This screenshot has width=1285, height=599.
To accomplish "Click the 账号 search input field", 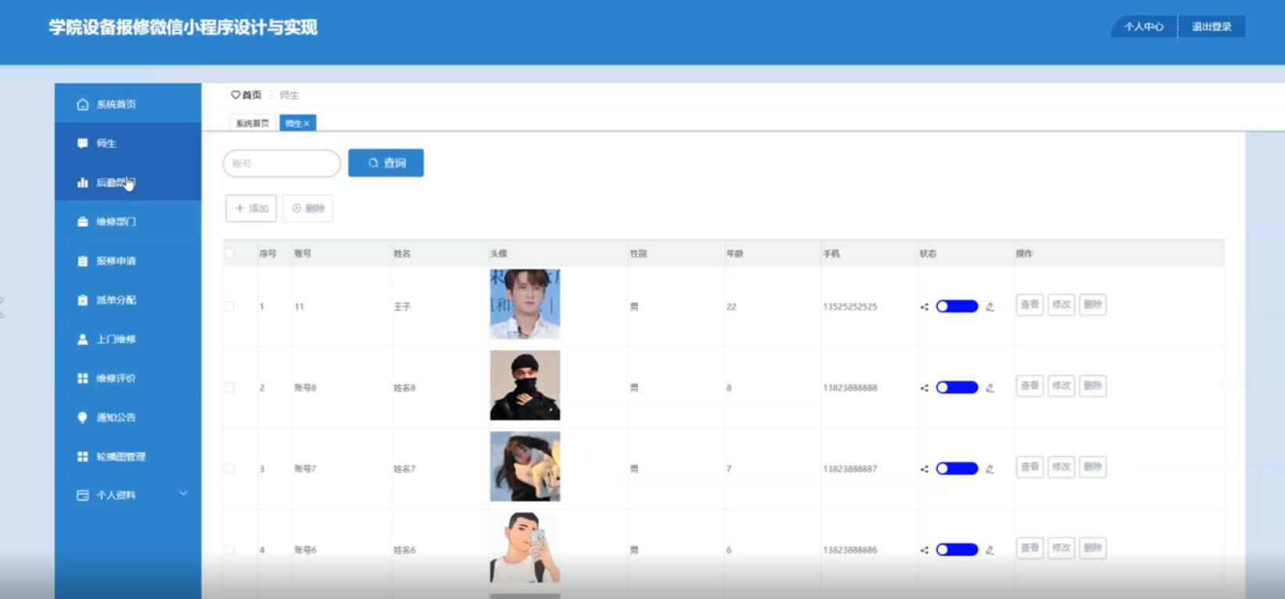I will (281, 163).
